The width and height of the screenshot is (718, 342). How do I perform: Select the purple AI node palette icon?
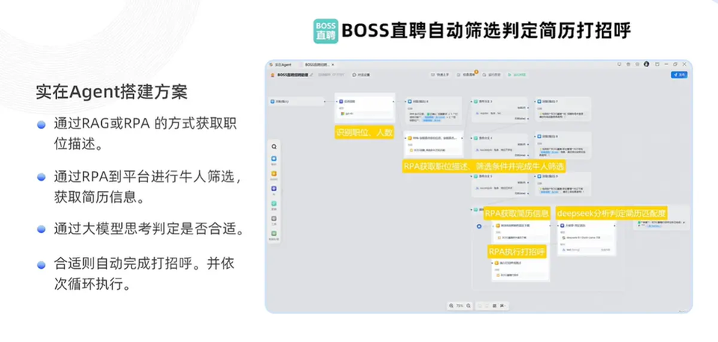pyautogui.click(x=274, y=188)
